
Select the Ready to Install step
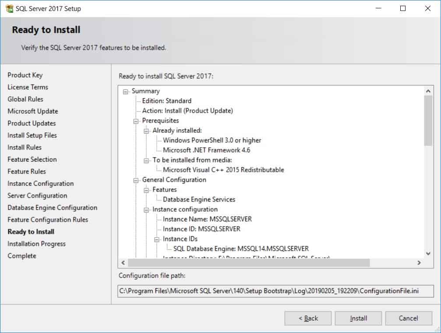31,232
